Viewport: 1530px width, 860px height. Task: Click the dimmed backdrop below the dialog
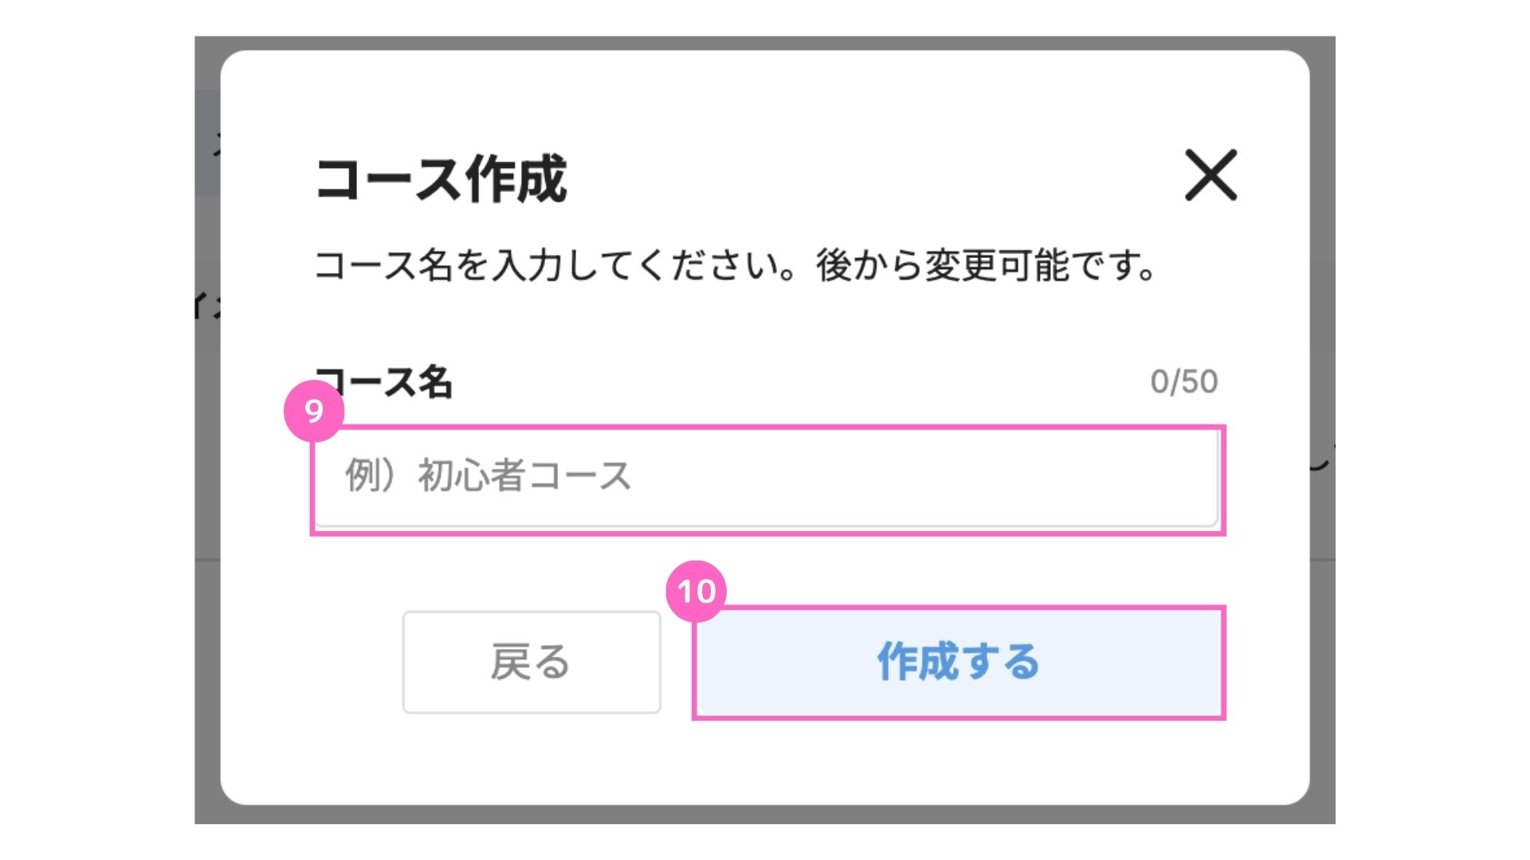pyautogui.click(x=765, y=814)
